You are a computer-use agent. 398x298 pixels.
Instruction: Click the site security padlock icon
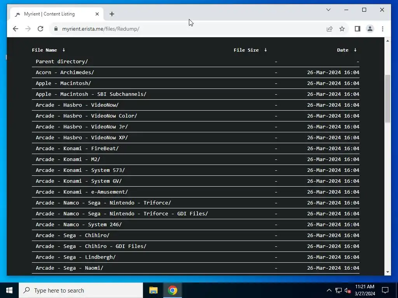pos(56,29)
